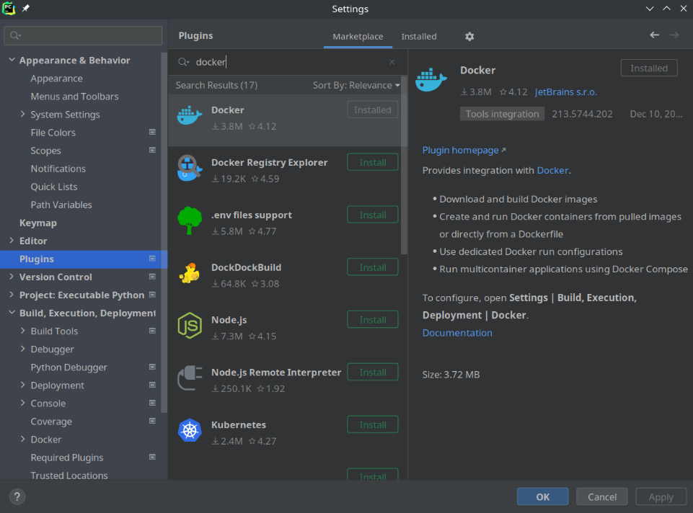Click the large Docker logo in details pane
This screenshot has width=693, height=513.
pos(431,79)
